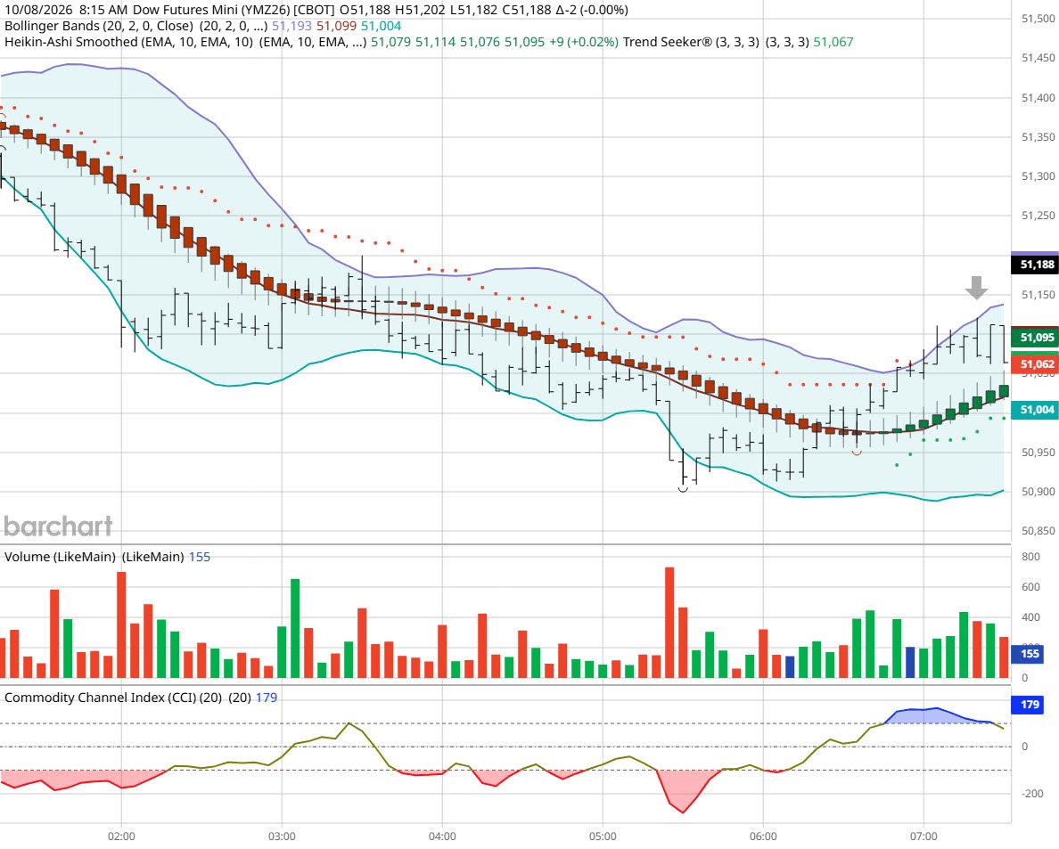Click the Bollinger upper band value 51,193
The width and height of the screenshot is (1059, 849).
[x=291, y=26]
